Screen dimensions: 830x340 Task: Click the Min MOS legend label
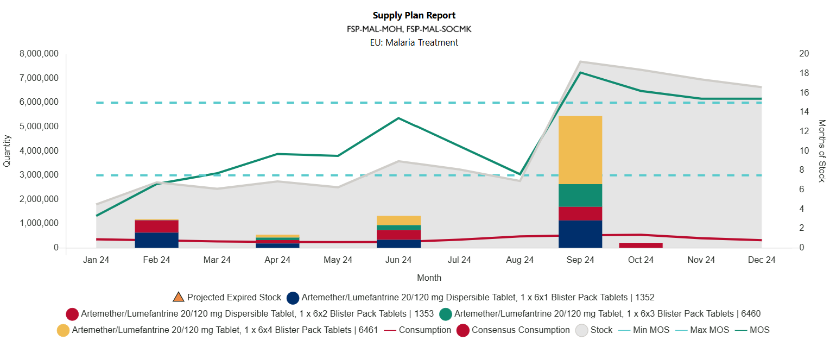point(652,330)
